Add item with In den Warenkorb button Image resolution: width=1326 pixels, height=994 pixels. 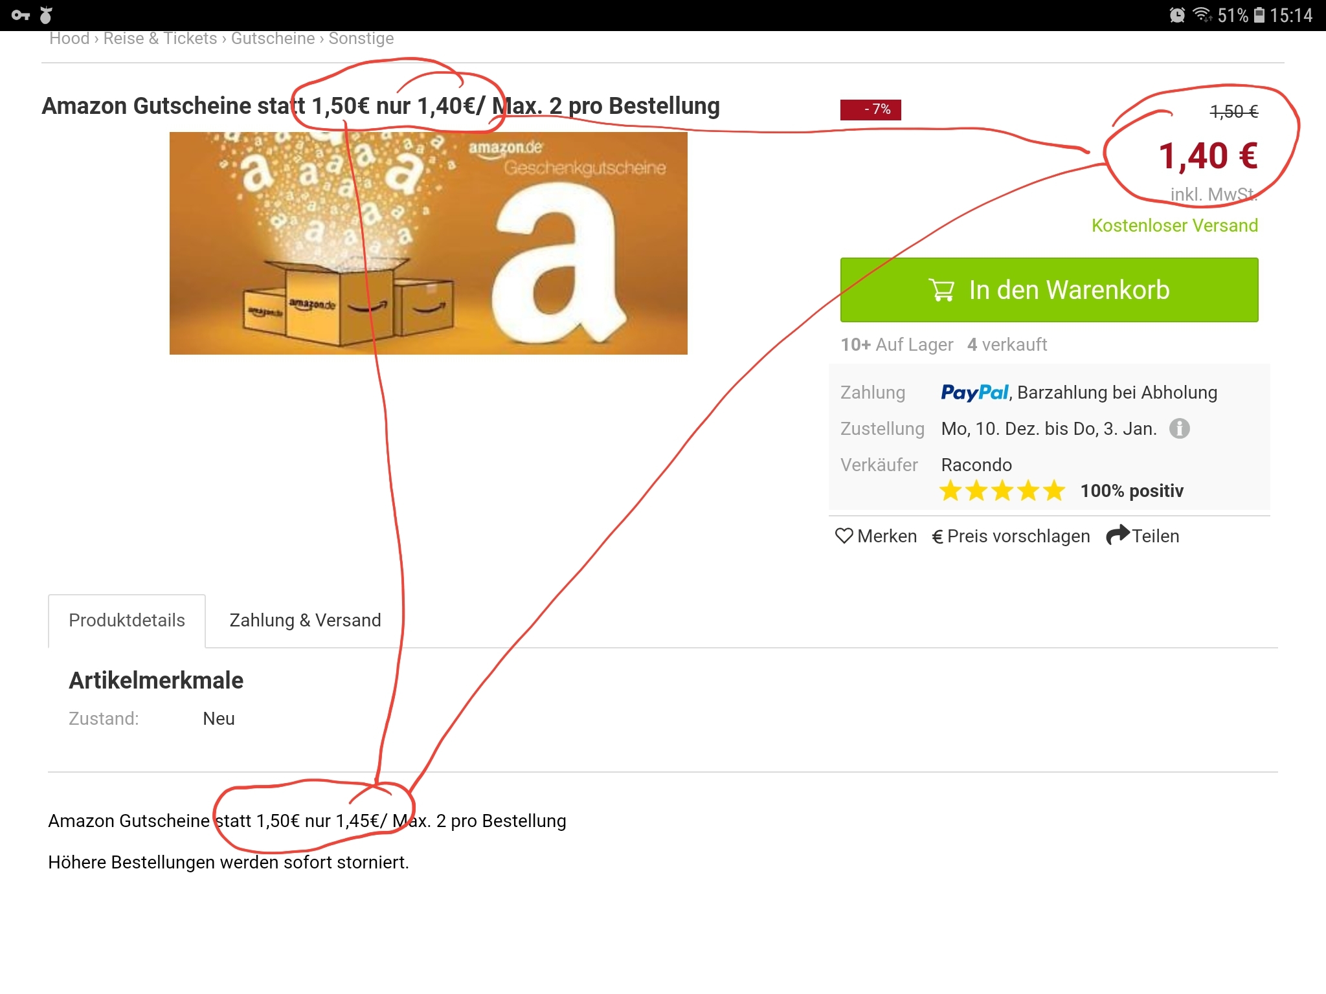pos(1049,290)
